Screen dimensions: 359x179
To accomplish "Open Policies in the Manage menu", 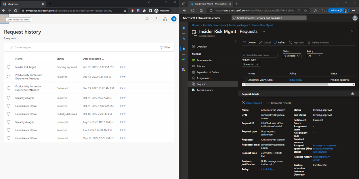I will coord(201,66).
